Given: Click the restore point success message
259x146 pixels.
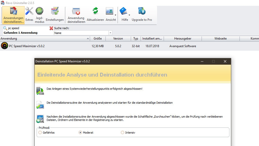Looking at the screenshot, I should 94,89.
